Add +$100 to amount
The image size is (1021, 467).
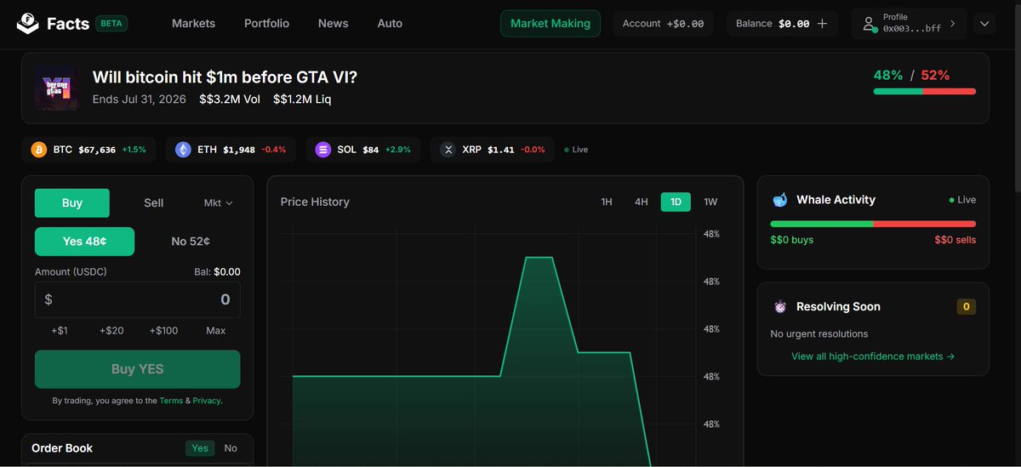163,330
